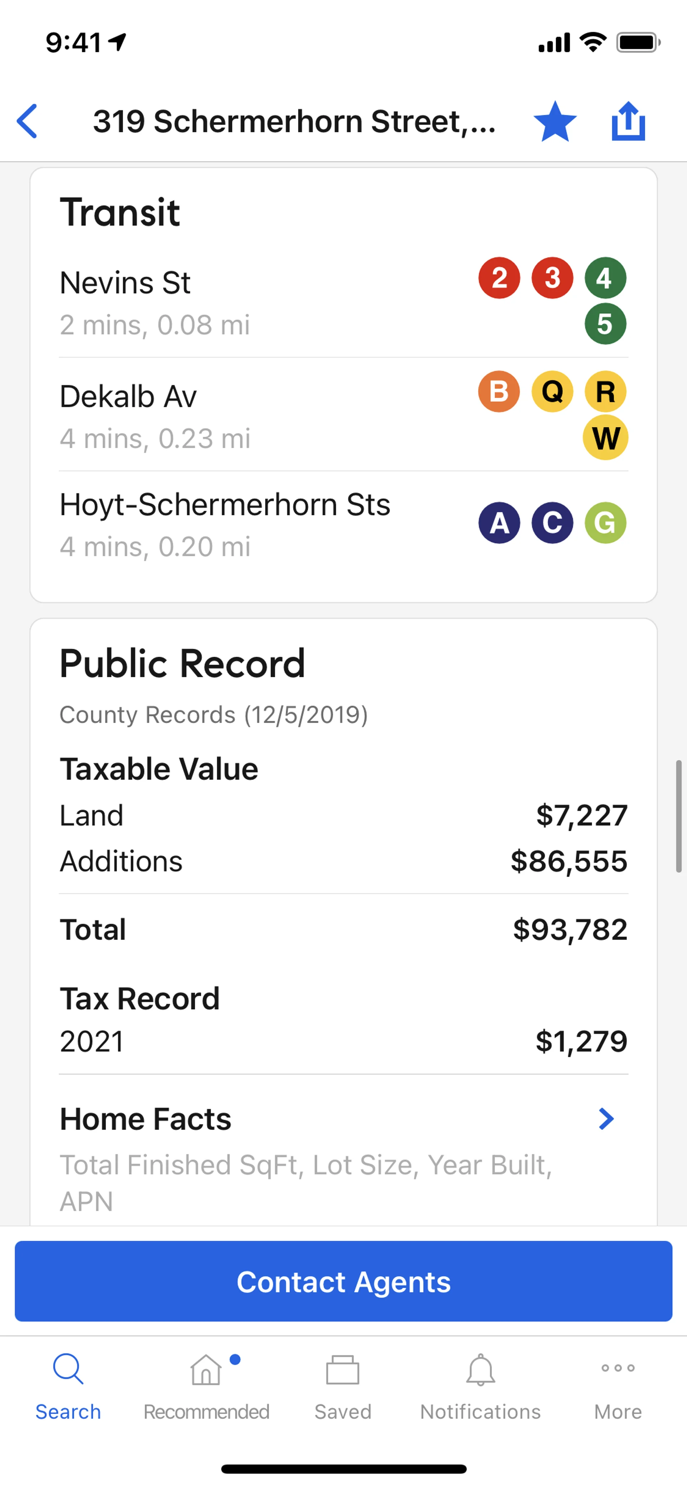This screenshot has width=687, height=1488.
Task: Expand Home Facts with the chevron arrow
Action: [x=606, y=1119]
